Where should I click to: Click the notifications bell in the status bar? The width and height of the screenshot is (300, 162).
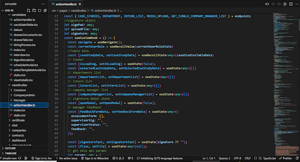297,158
